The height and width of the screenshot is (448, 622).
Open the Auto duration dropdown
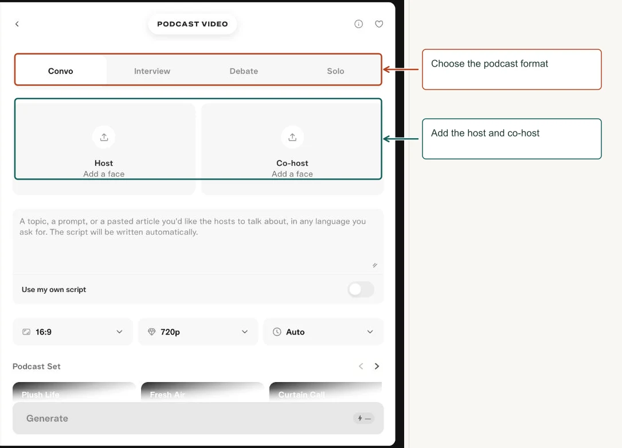coord(323,332)
